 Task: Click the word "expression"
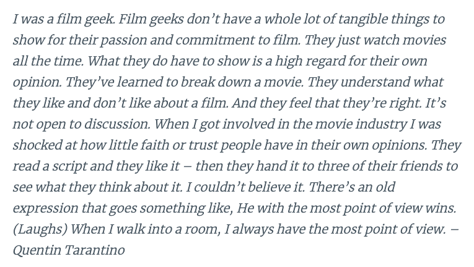tap(48, 208)
